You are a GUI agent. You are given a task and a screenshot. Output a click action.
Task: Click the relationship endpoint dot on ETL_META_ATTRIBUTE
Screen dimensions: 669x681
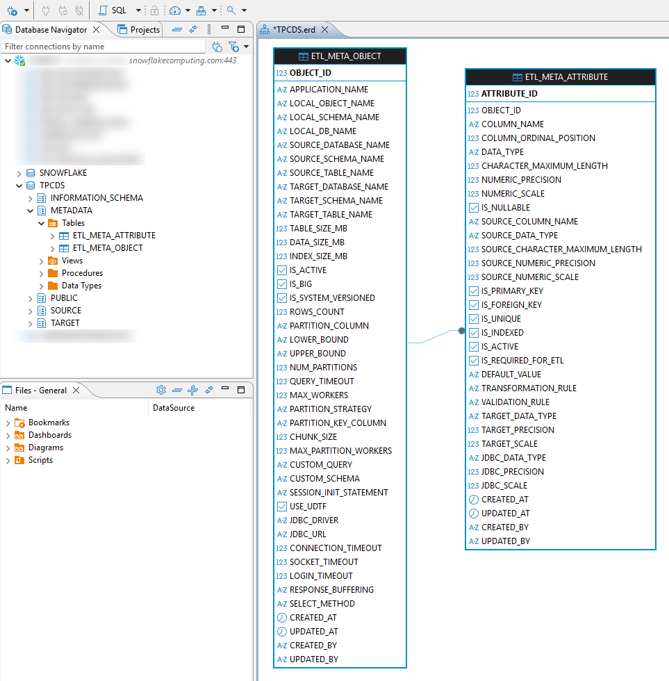click(x=461, y=331)
